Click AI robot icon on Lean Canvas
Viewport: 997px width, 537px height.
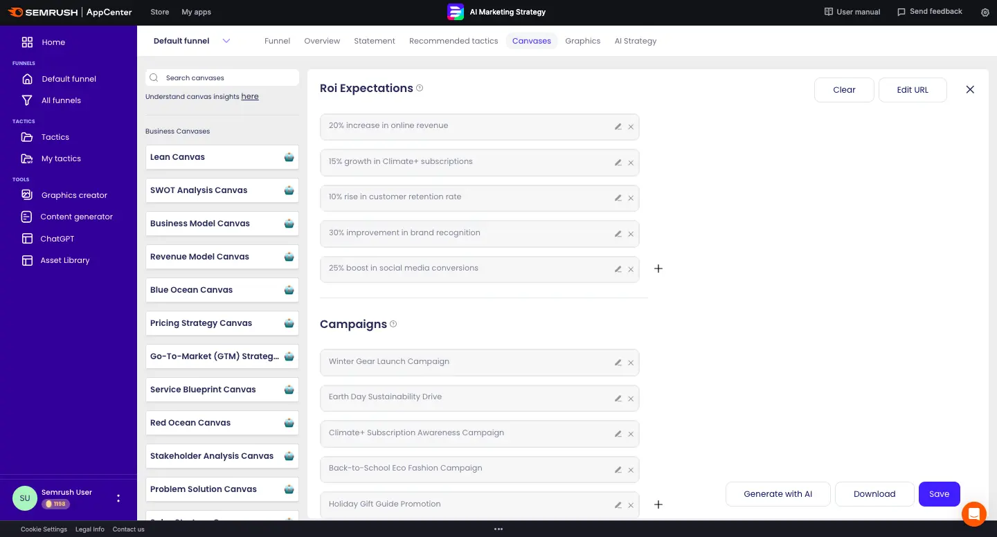289,157
